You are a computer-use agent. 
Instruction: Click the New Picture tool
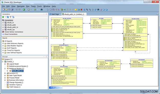point(78,9)
